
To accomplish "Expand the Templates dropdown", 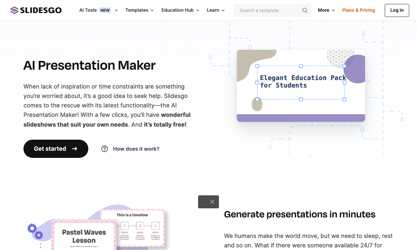I will 139,10.
